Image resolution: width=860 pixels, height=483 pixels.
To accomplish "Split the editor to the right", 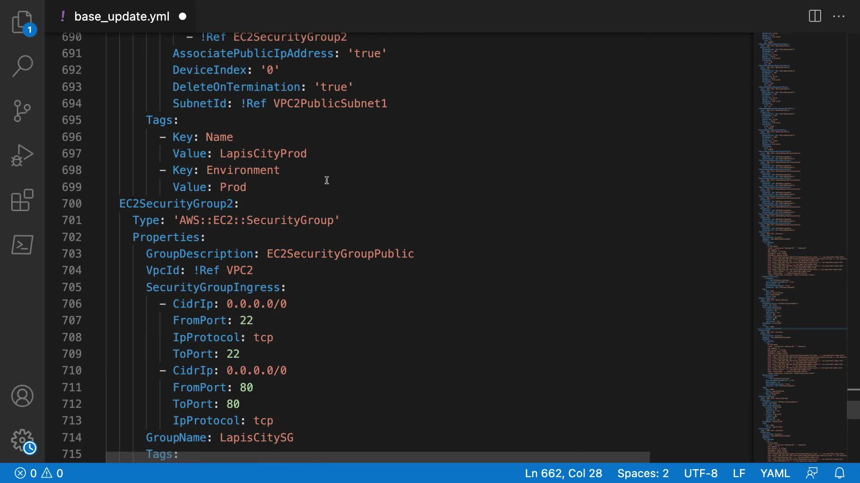I will [x=815, y=17].
